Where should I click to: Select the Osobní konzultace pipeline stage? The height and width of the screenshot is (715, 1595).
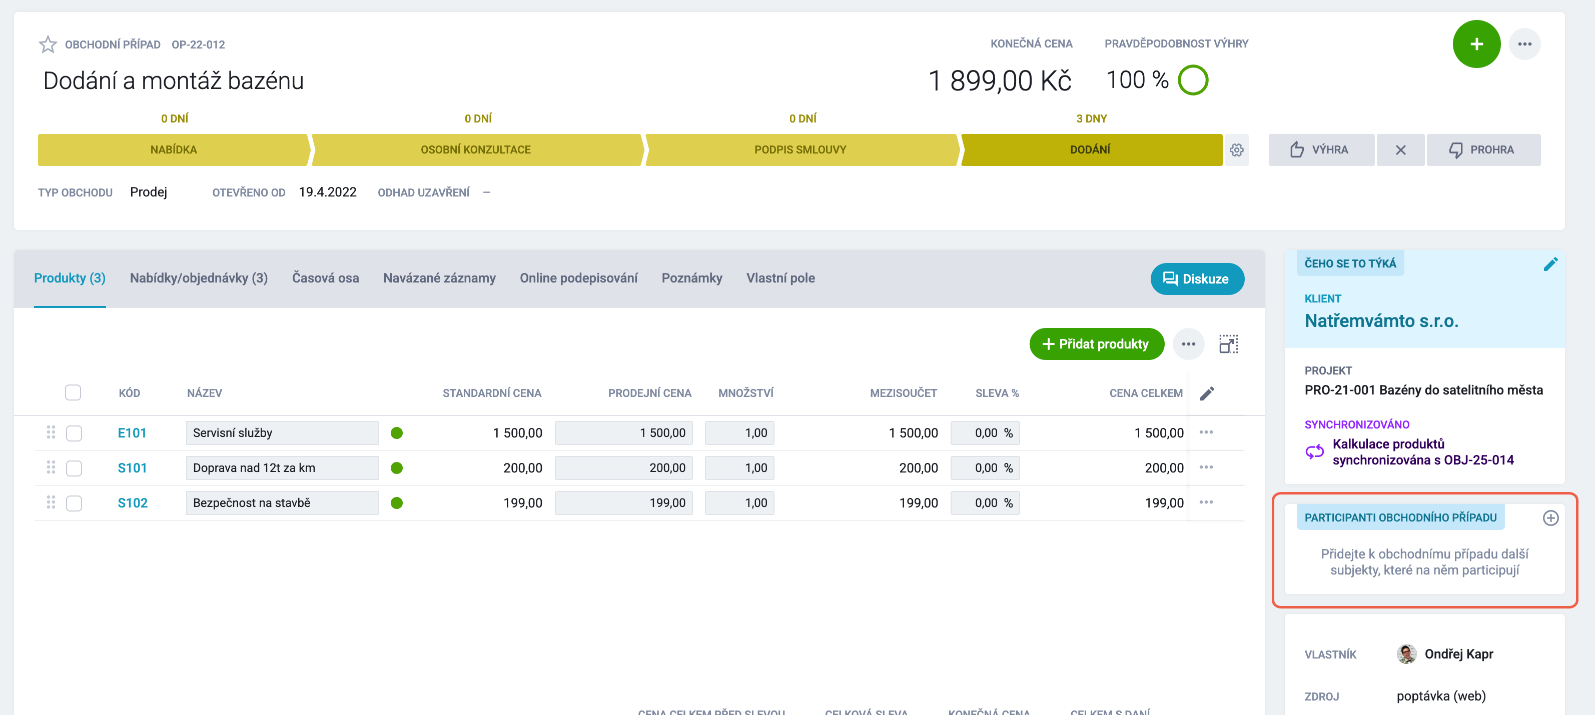(x=475, y=150)
